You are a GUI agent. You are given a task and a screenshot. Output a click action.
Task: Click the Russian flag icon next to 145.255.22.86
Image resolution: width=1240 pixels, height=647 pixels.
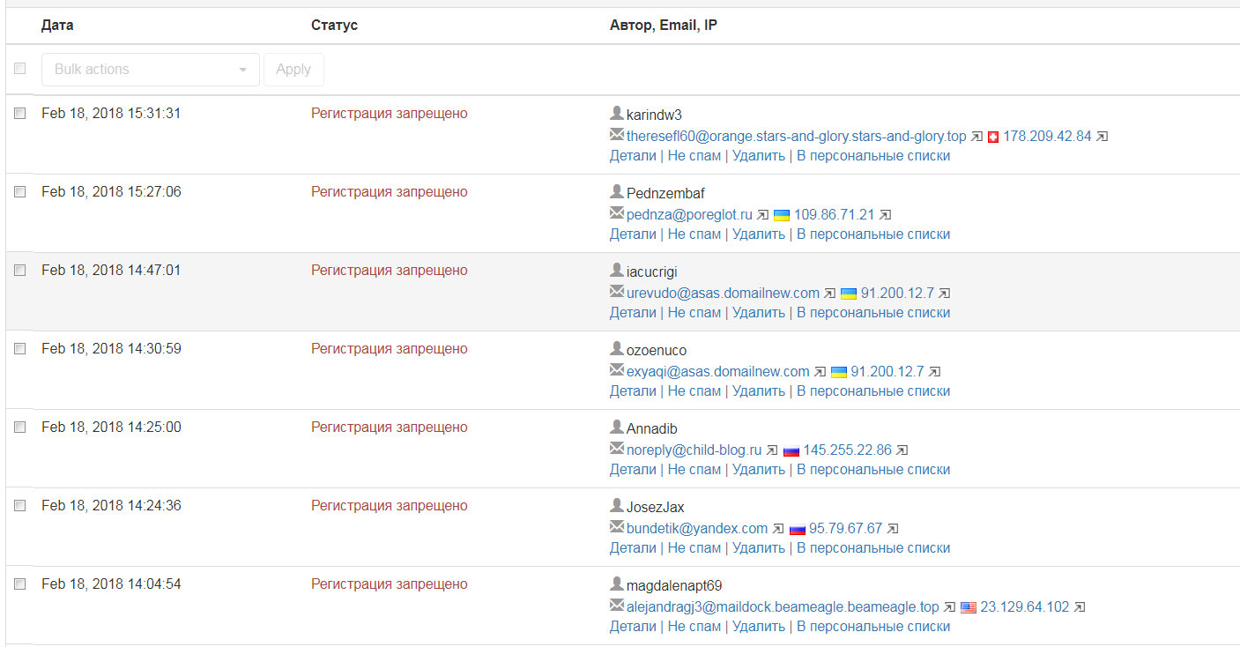click(x=791, y=450)
